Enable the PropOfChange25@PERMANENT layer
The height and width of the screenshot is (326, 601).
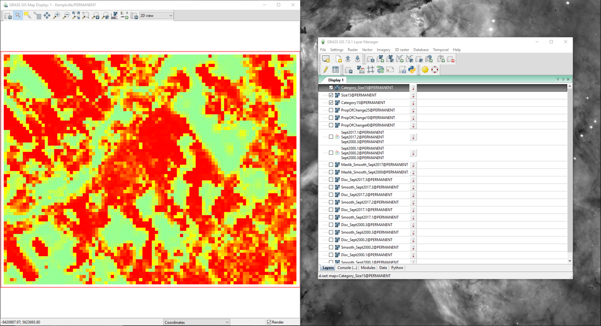331,110
